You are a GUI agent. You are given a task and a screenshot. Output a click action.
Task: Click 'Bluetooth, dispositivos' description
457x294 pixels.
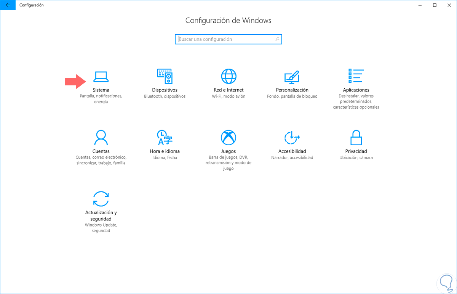165,96
